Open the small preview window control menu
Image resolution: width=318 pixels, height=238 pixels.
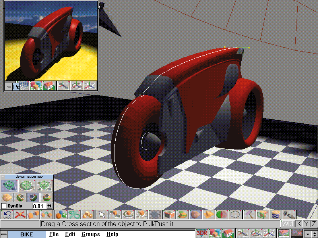tap(8, 86)
